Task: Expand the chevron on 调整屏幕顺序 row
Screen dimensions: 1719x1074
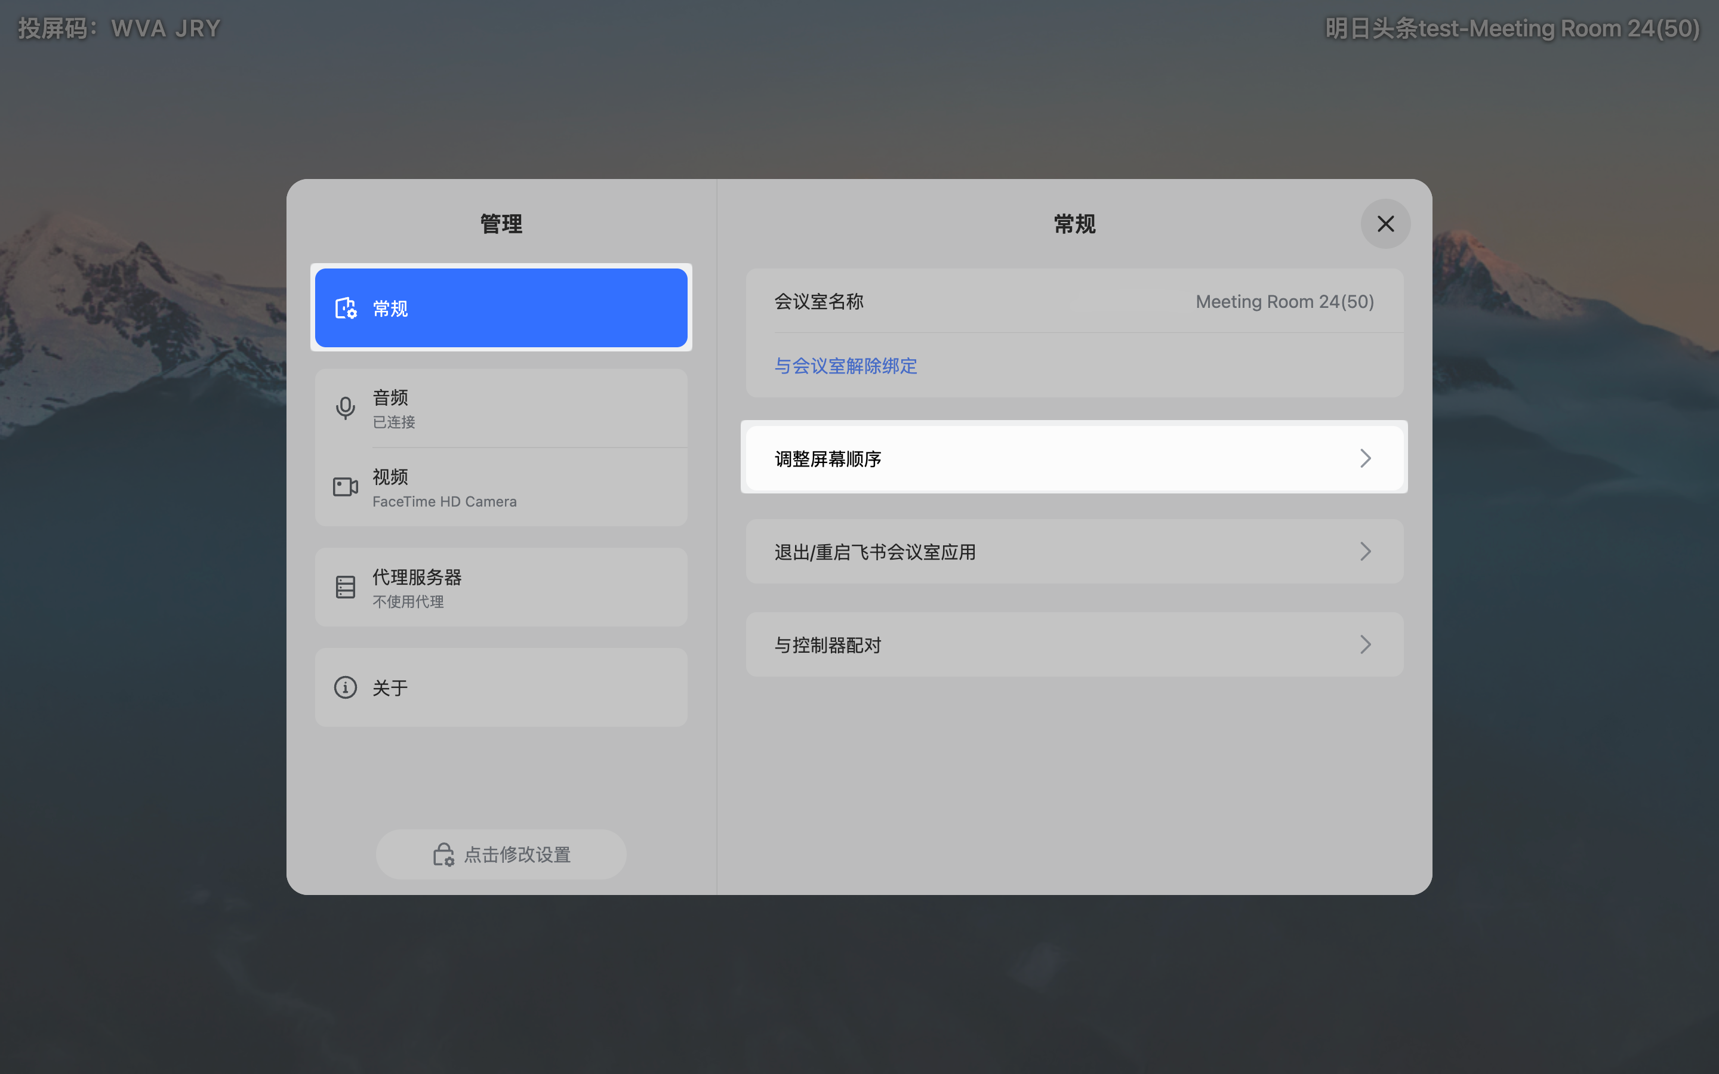Action: [1365, 458]
